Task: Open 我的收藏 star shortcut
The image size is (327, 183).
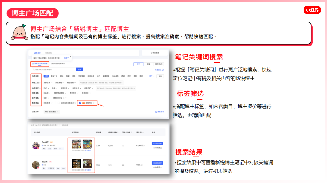Action: click(x=155, y=53)
